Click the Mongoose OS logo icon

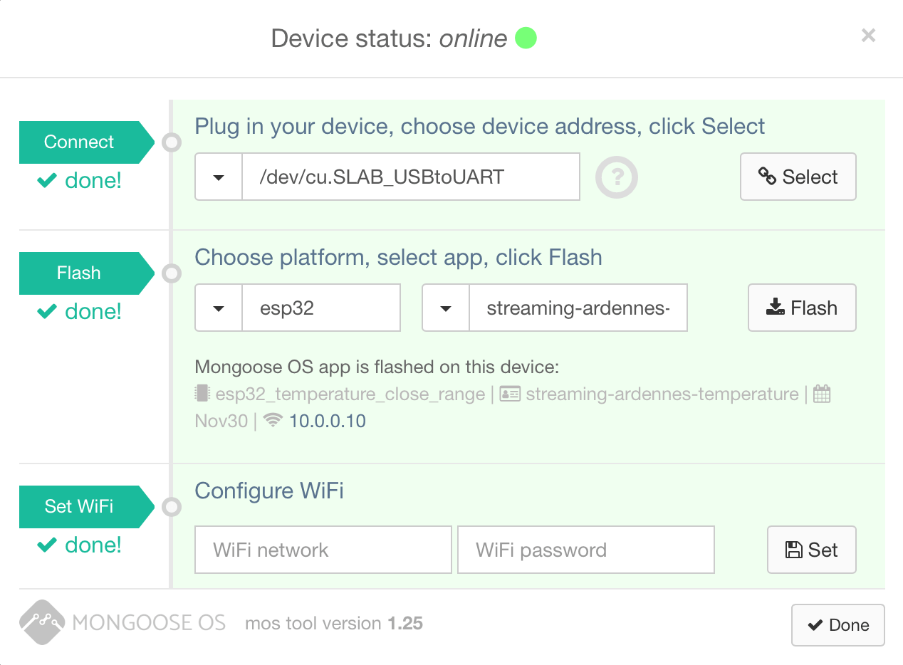[x=42, y=622]
